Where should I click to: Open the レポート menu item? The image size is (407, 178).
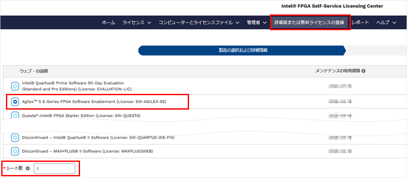coord(360,23)
